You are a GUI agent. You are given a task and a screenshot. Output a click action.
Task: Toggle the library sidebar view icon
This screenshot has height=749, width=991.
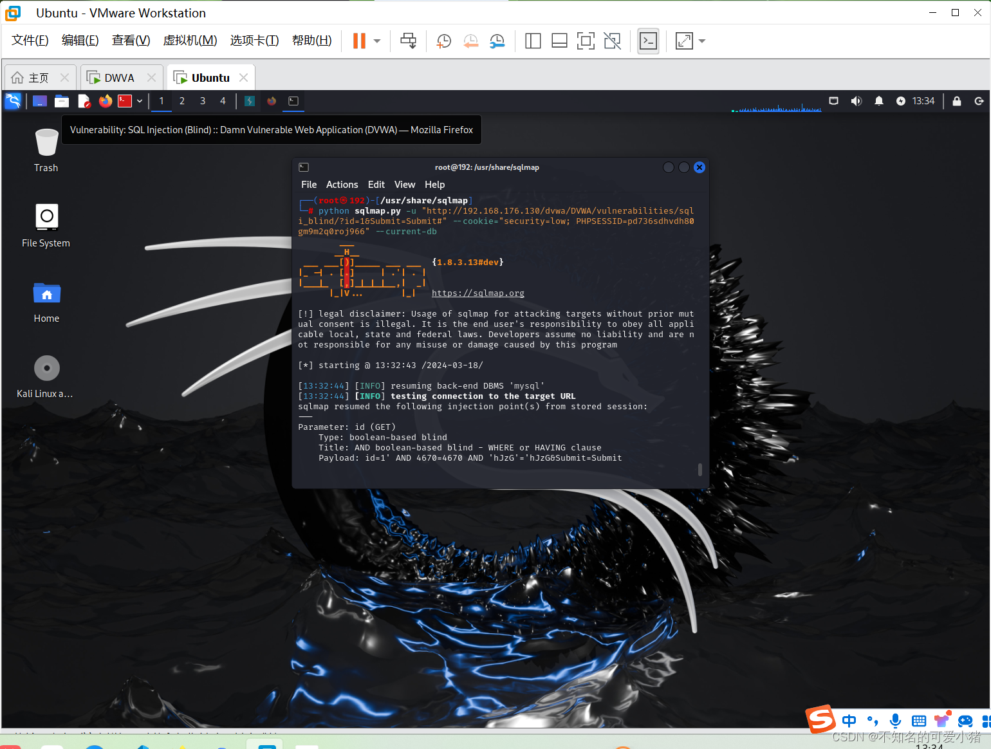click(x=533, y=41)
